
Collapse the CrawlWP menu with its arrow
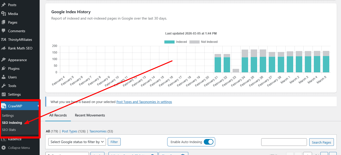click(x=38, y=106)
